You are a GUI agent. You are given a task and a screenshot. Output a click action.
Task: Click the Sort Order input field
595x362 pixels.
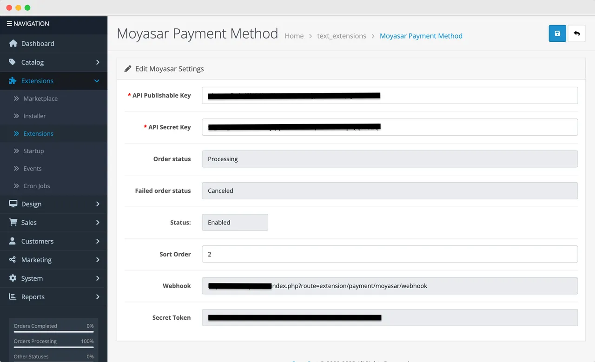[x=390, y=254]
